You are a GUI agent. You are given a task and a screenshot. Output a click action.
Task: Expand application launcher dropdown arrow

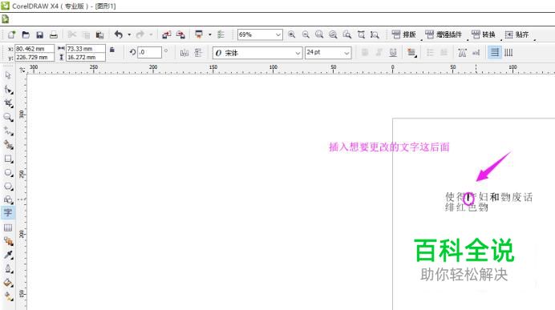tap(210, 34)
